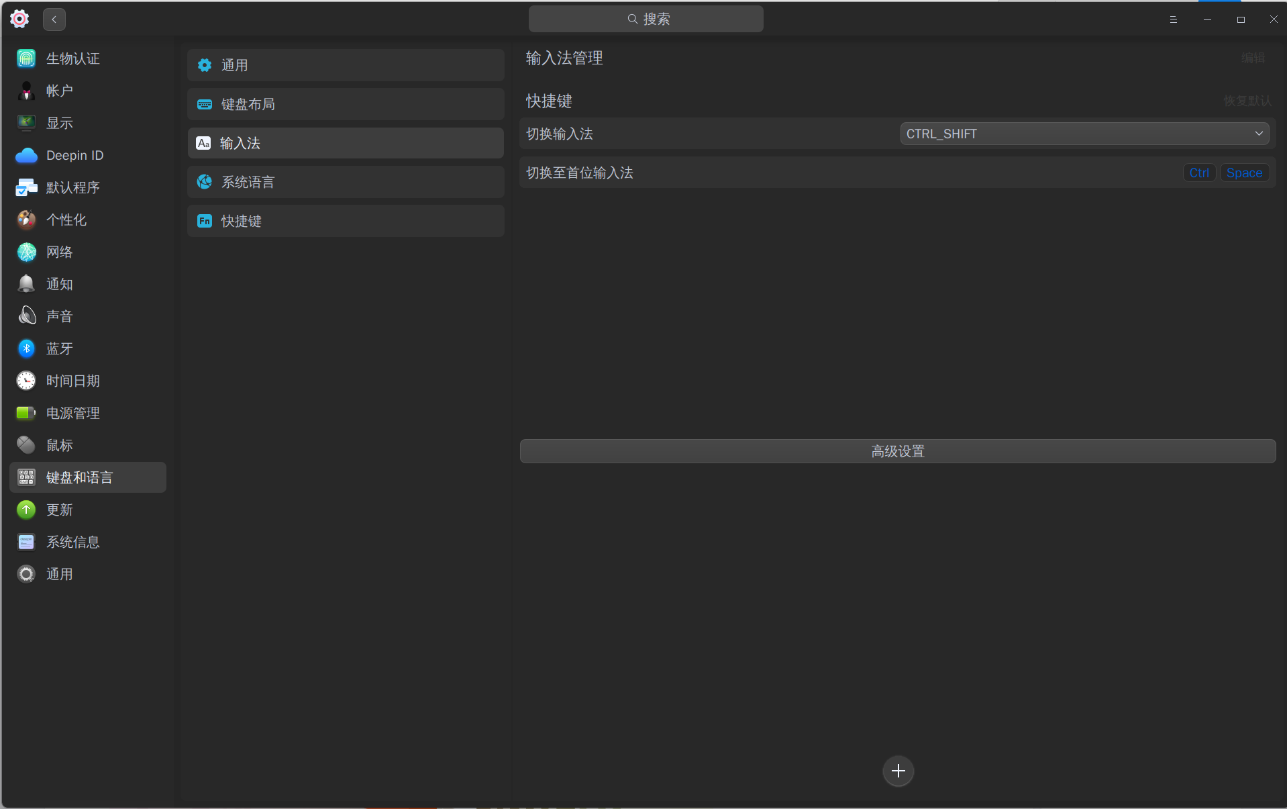Select the 通用 submenu entry under keyboard
The image size is (1287, 809).
pos(346,65)
